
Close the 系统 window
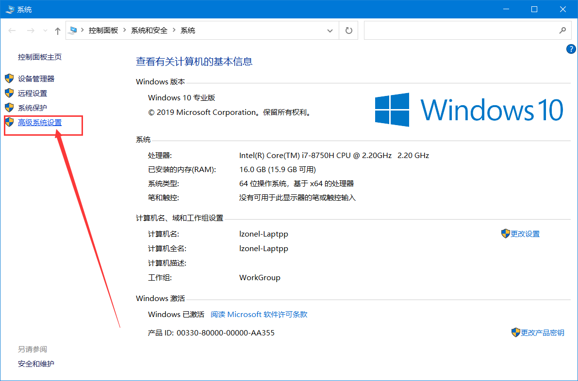tap(563, 9)
